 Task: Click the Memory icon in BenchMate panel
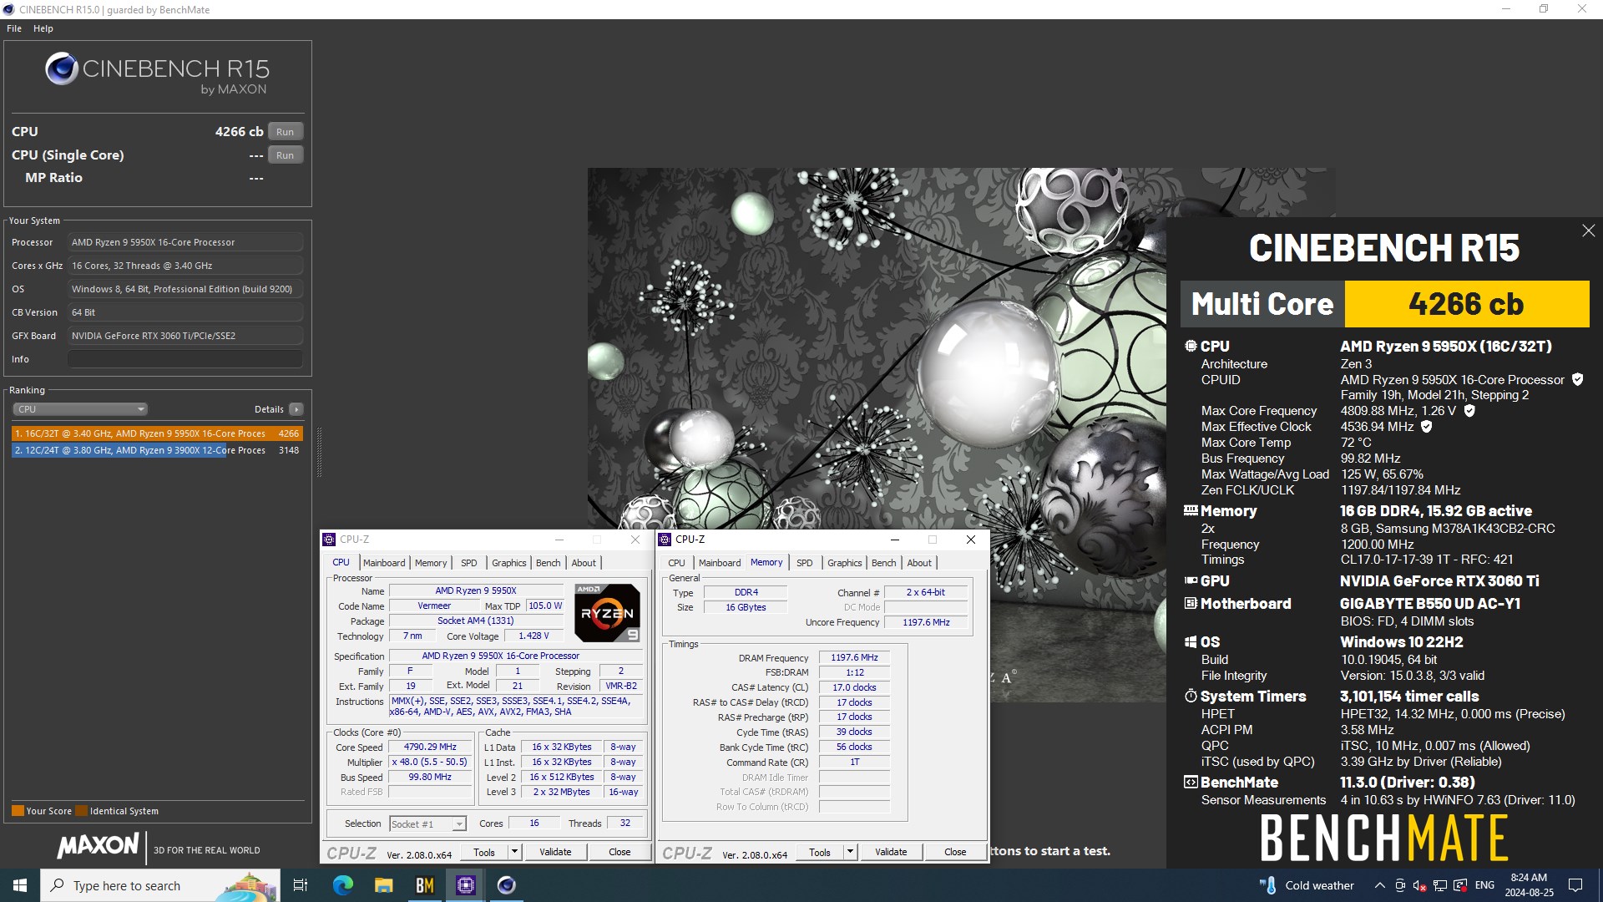pyautogui.click(x=1191, y=510)
